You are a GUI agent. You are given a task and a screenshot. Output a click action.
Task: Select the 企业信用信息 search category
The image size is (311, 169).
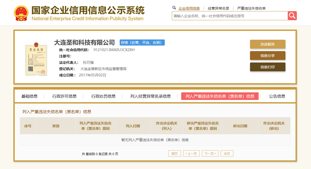[189, 8]
